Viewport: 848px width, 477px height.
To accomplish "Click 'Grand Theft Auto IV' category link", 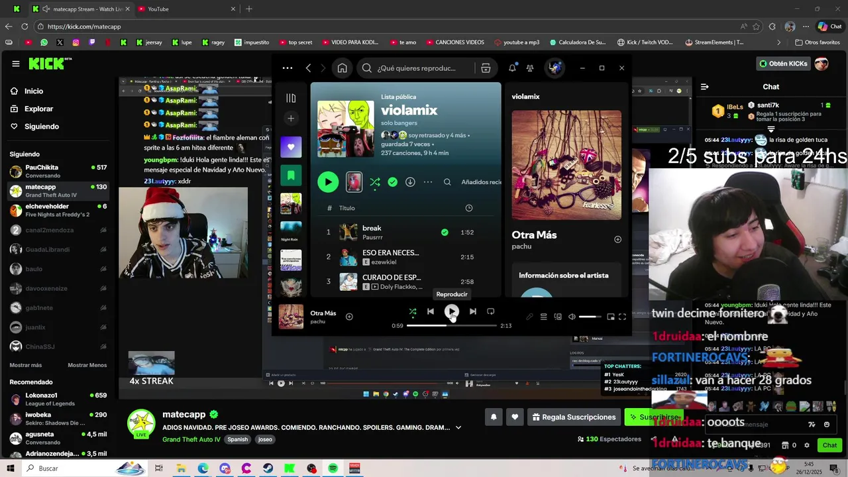I will (191, 439).
